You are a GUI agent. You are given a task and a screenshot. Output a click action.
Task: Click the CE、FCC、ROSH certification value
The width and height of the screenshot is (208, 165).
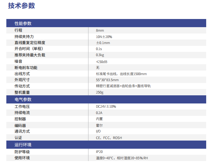[x=109, y=138]
